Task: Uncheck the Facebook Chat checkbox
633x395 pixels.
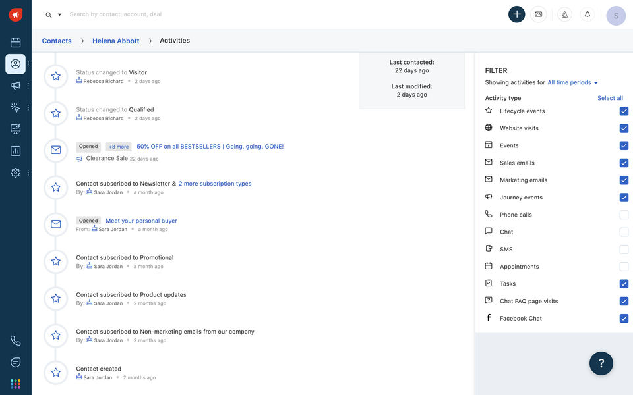Action: (624, 319)
